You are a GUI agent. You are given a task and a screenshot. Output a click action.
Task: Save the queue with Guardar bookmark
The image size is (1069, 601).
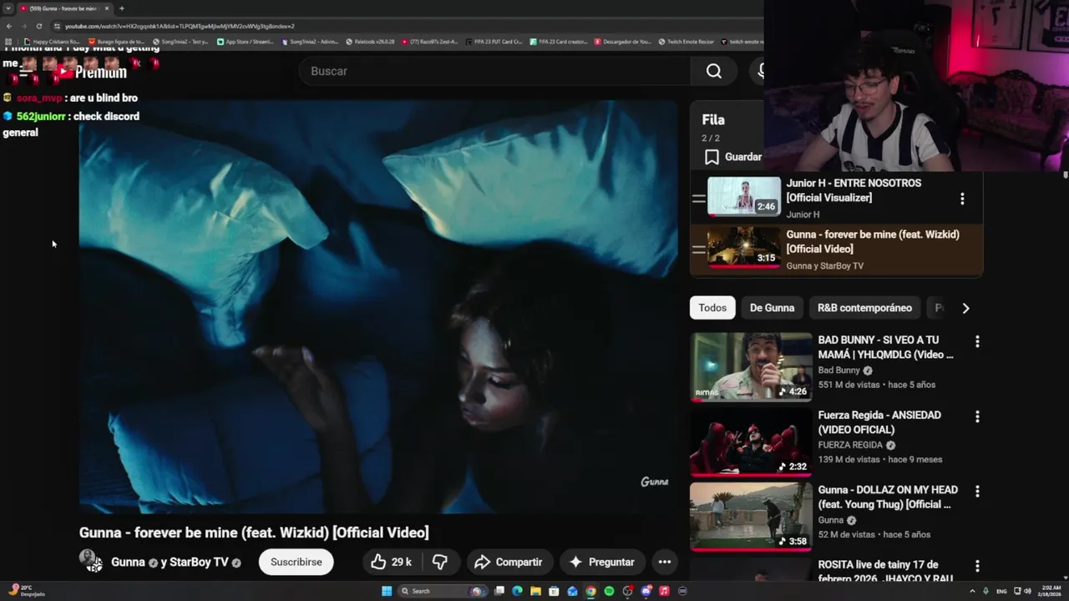733,157
